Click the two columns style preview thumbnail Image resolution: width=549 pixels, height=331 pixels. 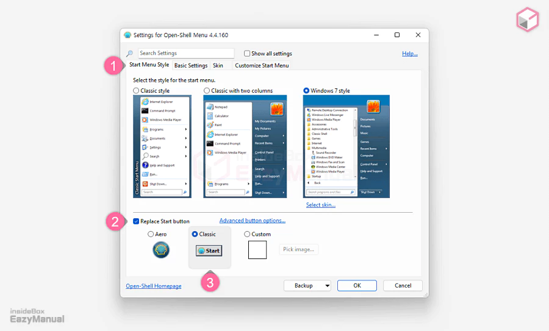point(245,147)
